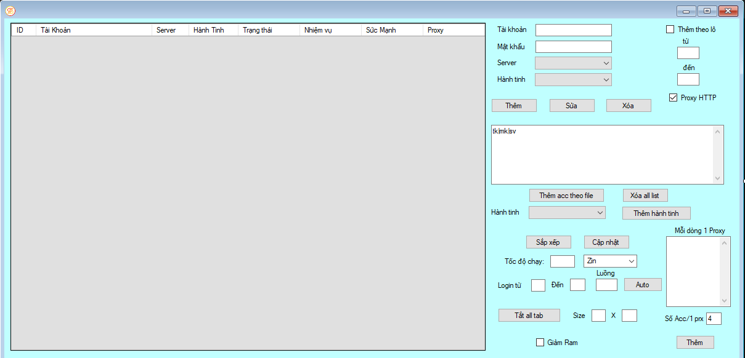The height and width of the screenshot is (358, 745).
Task: Click the Cập nhật button
Action: [606, 242]
